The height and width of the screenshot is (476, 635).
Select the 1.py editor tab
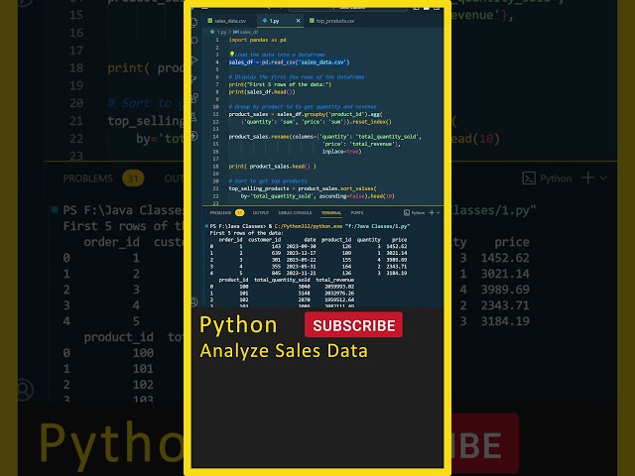tap(281, 21)
